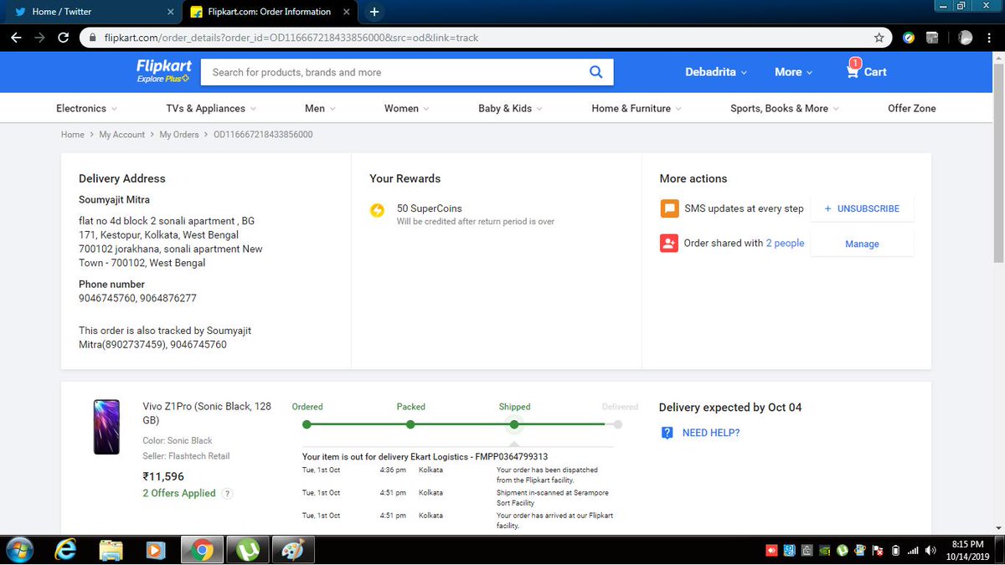Click the Vivo Z1Pro phone thumbnail

click(106, 427)
